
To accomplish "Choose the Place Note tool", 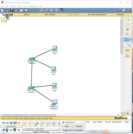I will tap(127, 24).
